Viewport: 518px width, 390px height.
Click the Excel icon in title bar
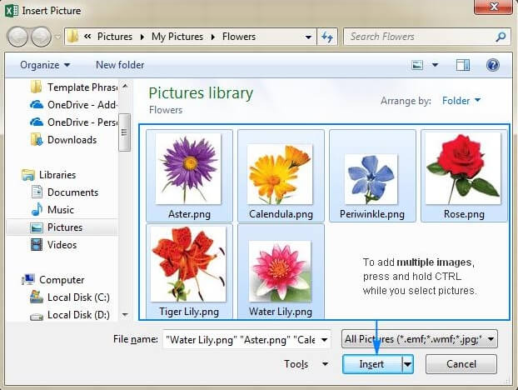[x=12, y=11]
